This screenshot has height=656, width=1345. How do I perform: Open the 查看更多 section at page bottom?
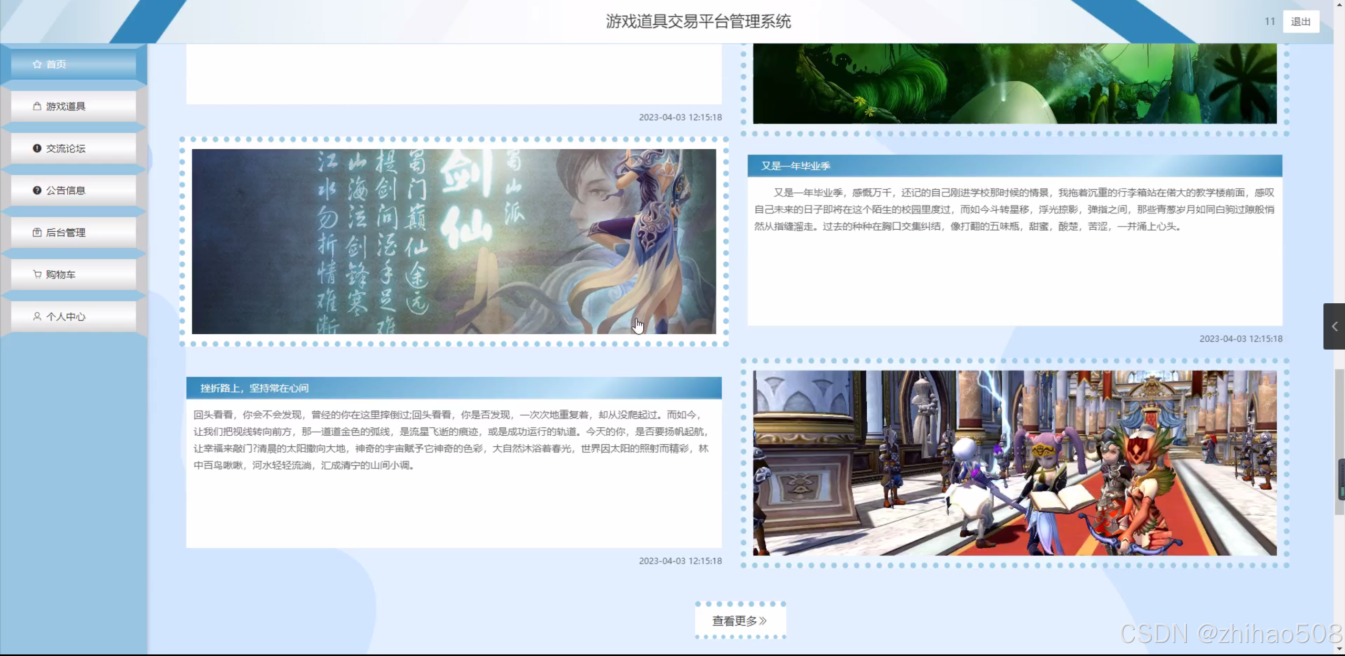click(740, 620)
